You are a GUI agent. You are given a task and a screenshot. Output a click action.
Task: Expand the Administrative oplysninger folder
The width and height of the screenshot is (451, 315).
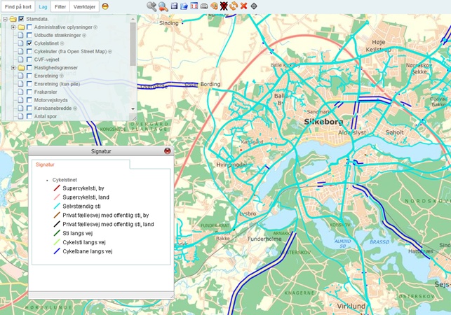tap(13, 27)
